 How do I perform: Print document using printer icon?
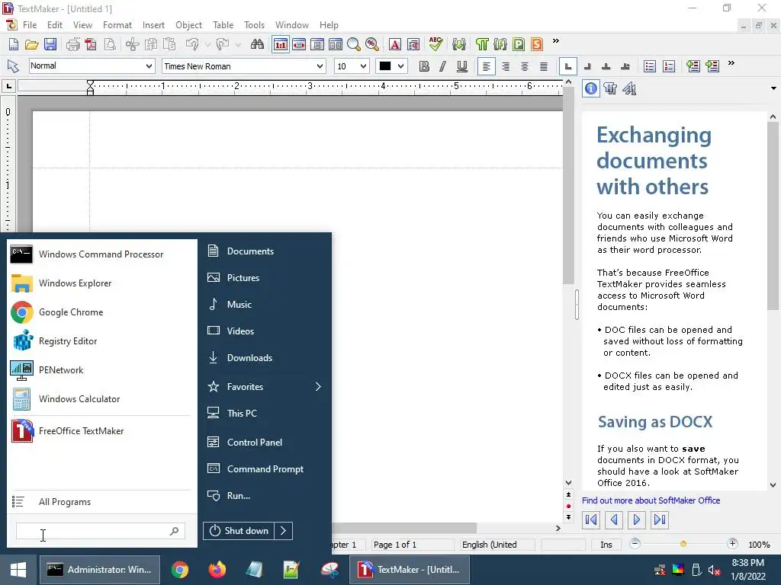coord(72,44)
